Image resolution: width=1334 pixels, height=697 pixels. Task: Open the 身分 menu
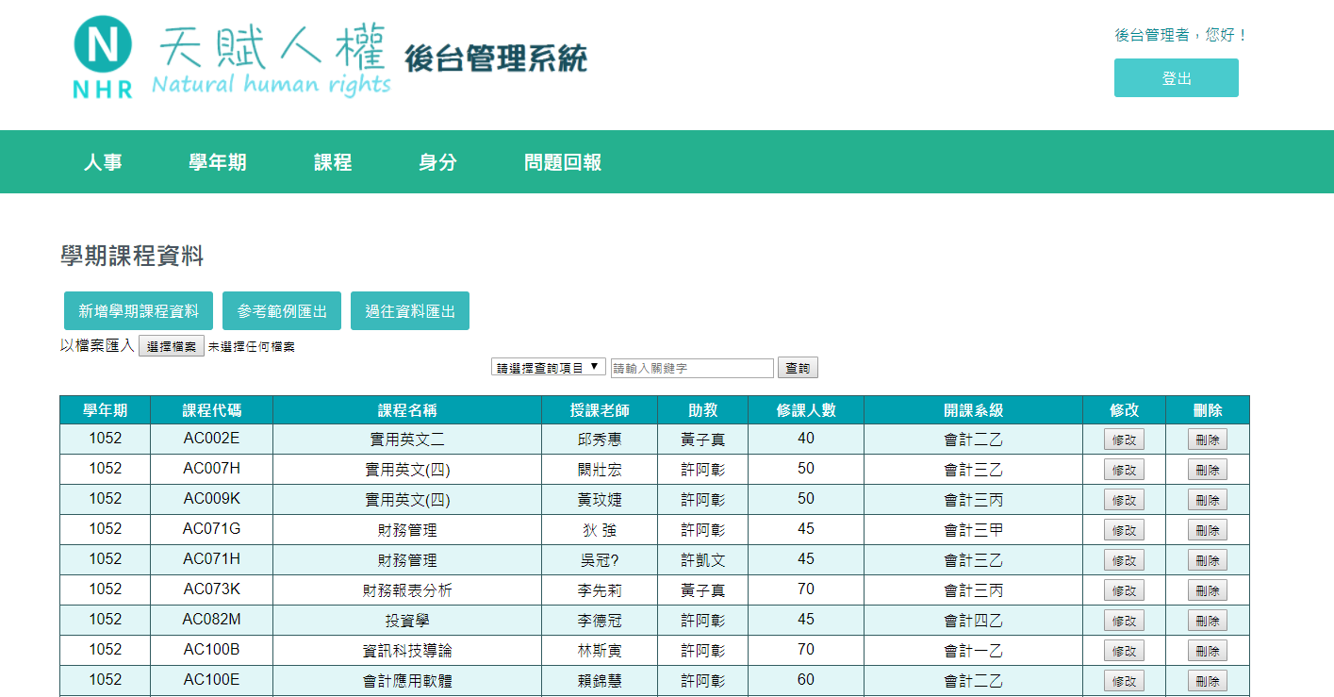click(x=437, y=162)
